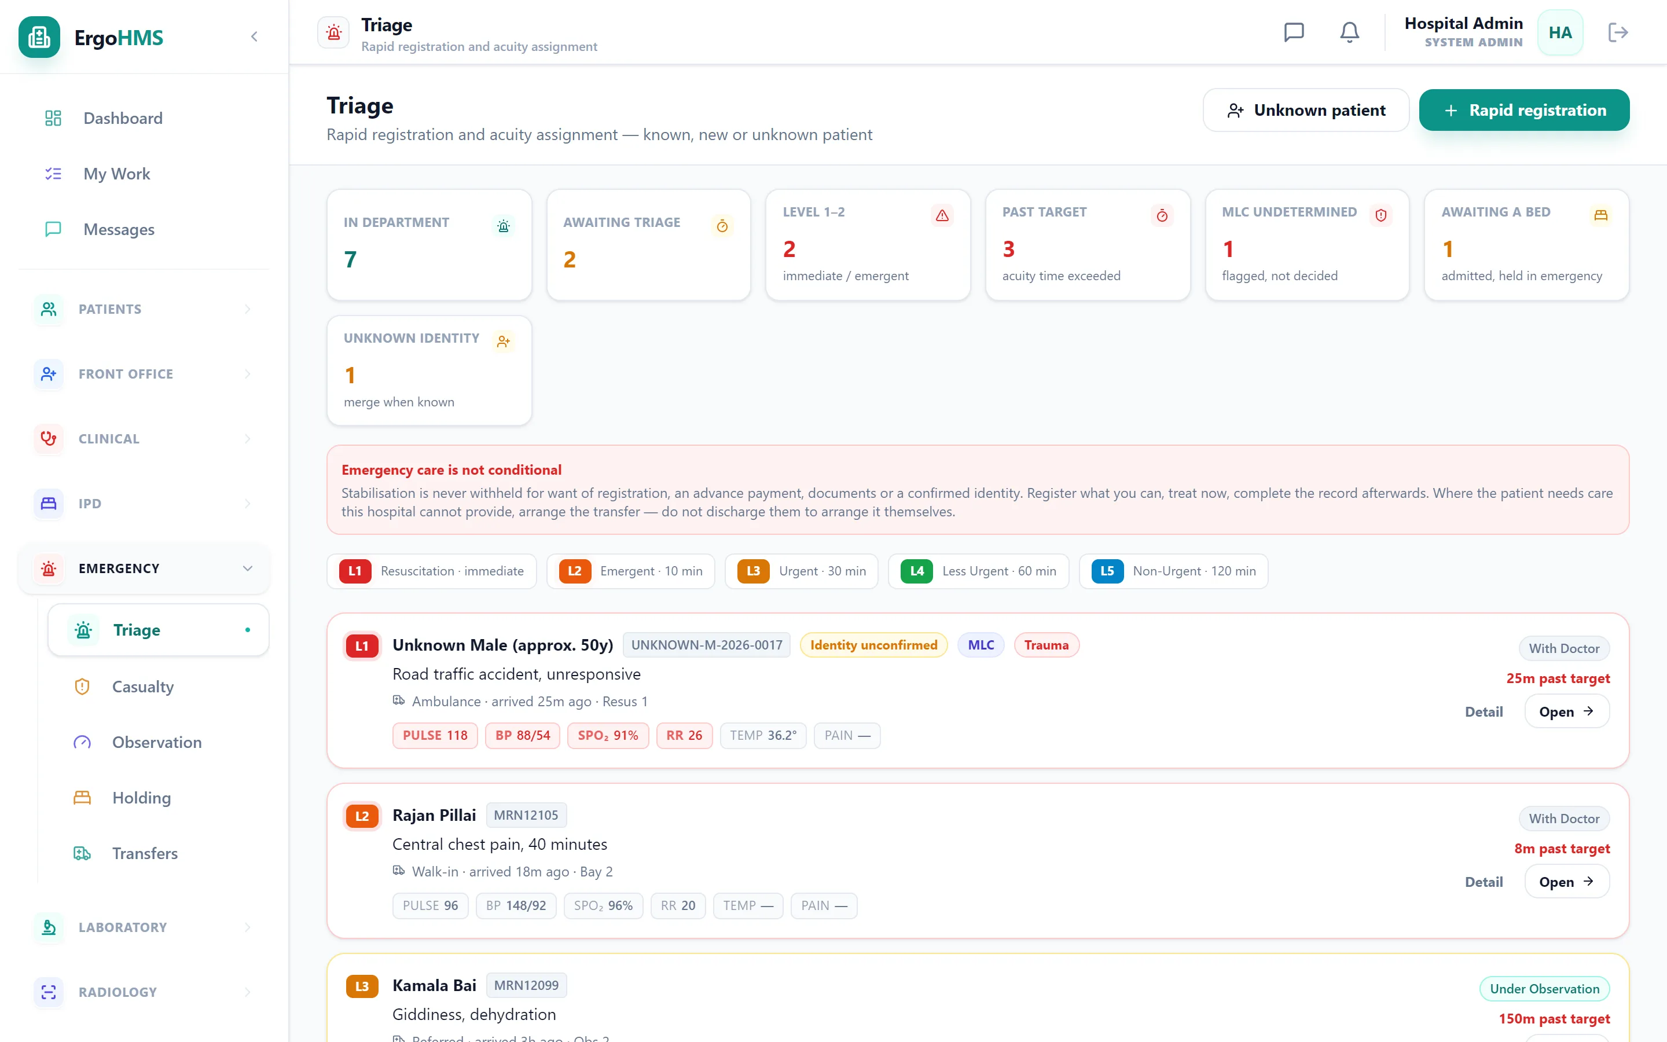Open the Unknown Male patient record
Screen dimensions: 1667x1042
tap(1567, 711)
